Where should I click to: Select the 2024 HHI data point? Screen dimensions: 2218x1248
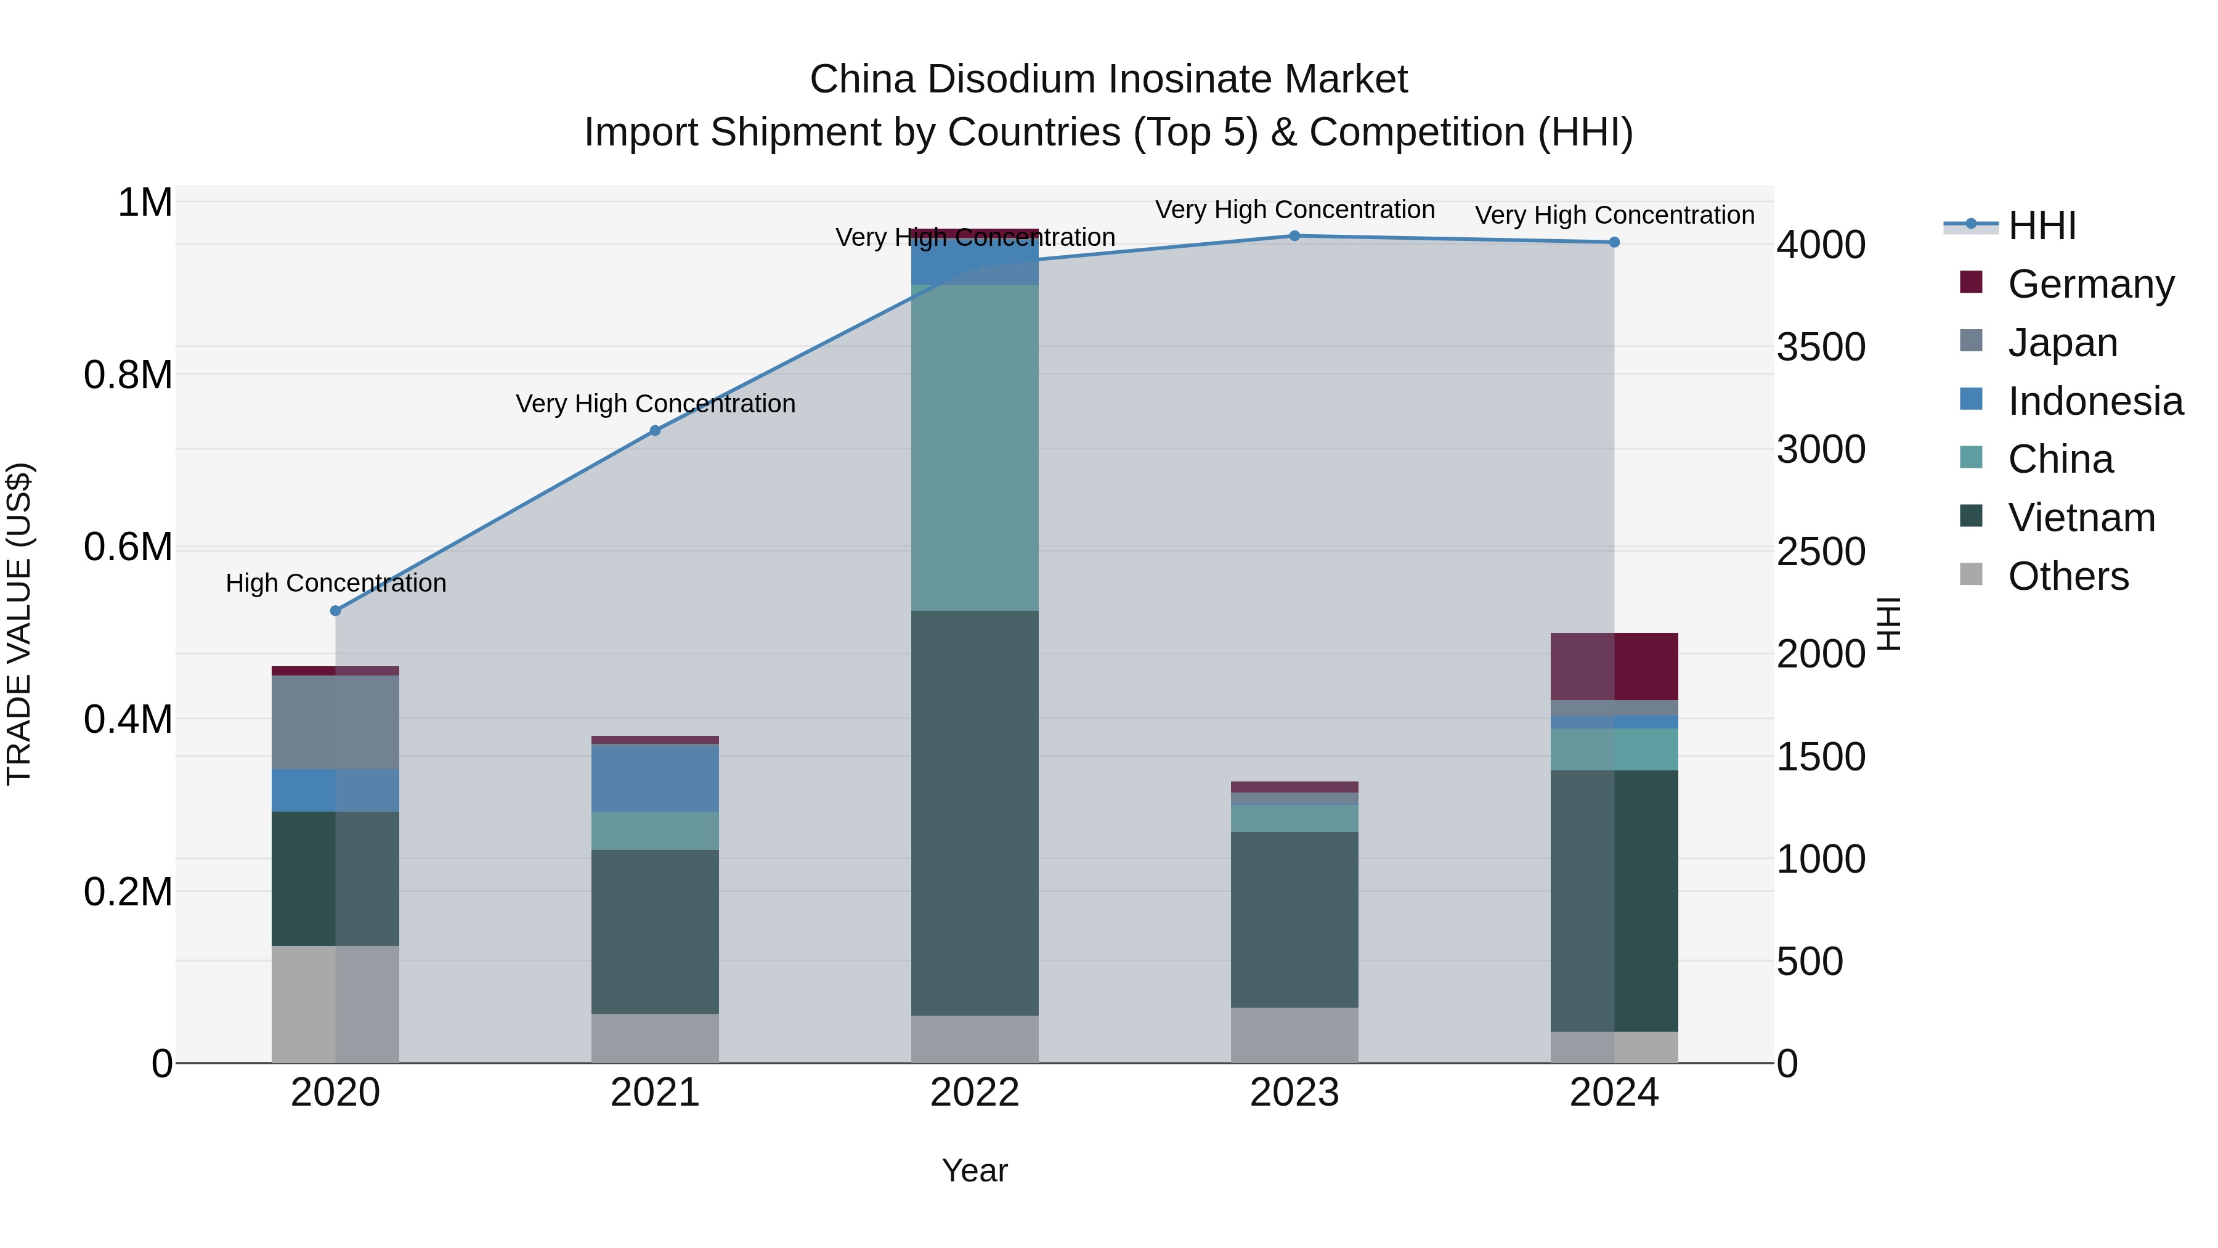pyautogui.click(x=1614, y=243)
